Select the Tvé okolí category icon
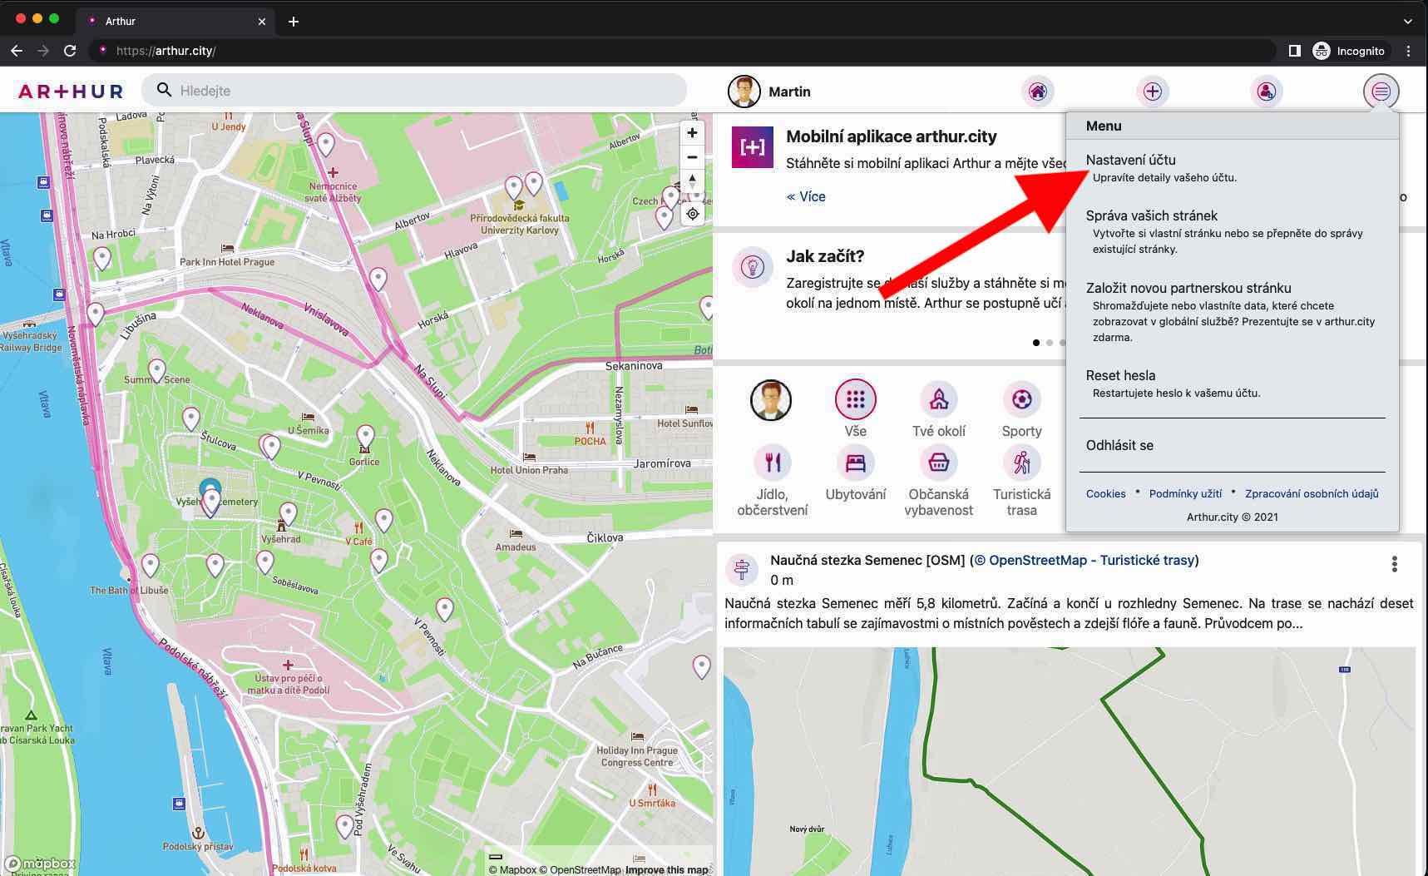 [938, 400]
